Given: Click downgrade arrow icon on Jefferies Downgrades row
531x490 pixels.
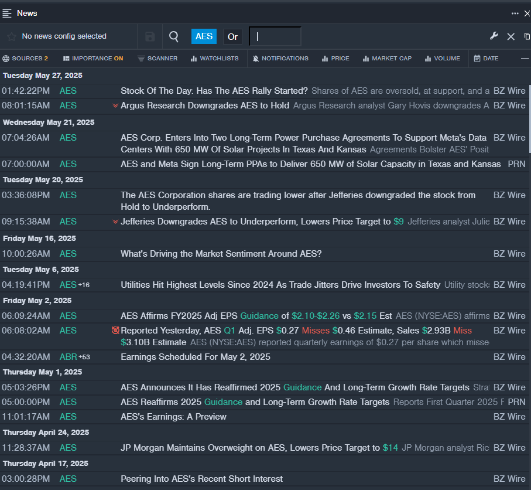Looking at the screenshot, I should (x=115, y=222).
